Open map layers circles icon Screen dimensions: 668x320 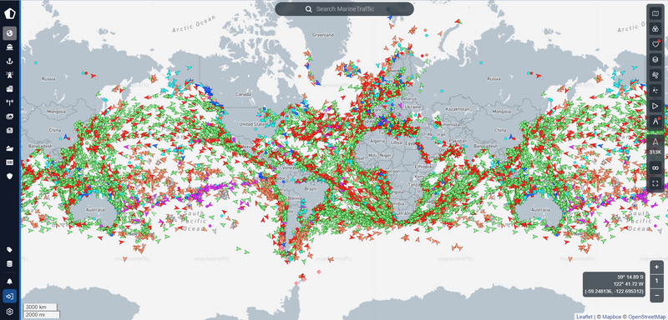[x=655, y=29]
